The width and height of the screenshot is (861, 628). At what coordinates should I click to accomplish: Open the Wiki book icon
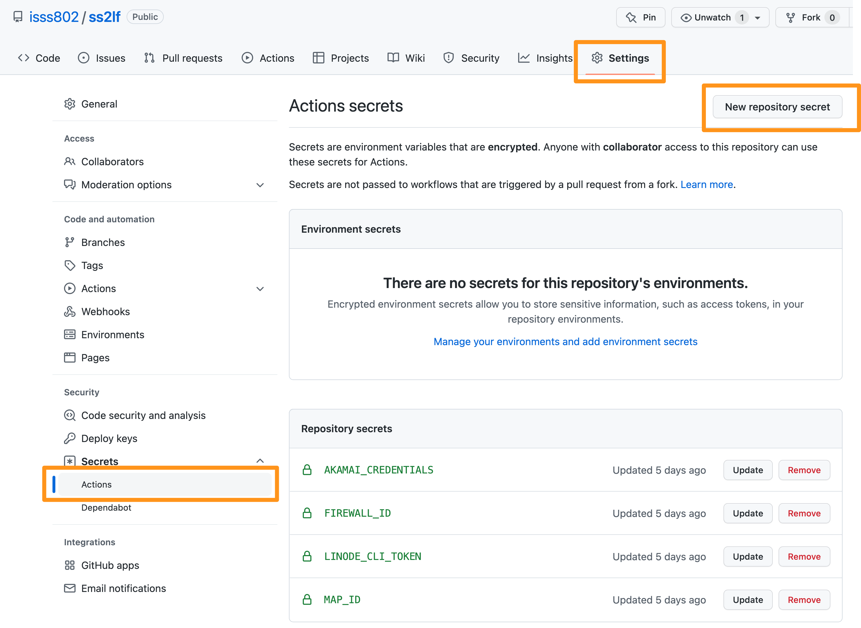tap(393, 58)
